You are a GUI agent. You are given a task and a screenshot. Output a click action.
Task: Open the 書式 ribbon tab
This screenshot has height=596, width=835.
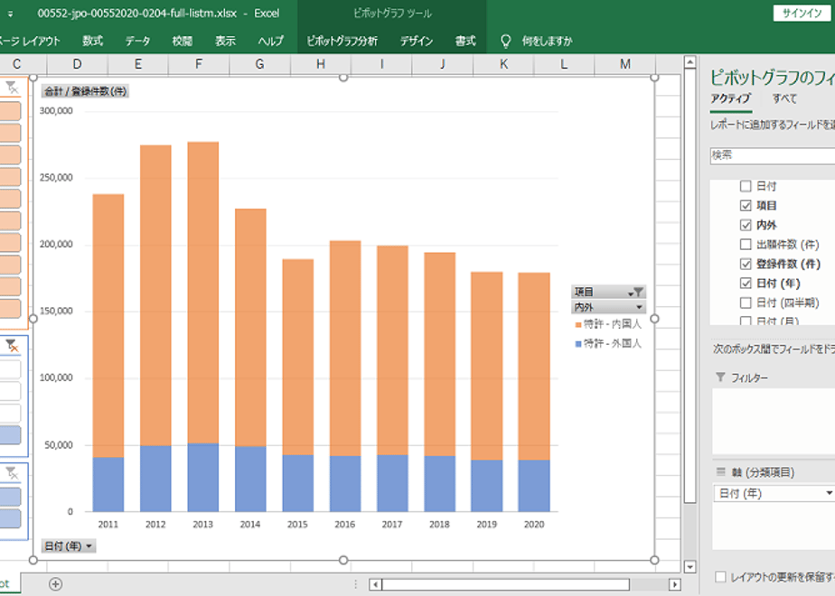[464, 41]
